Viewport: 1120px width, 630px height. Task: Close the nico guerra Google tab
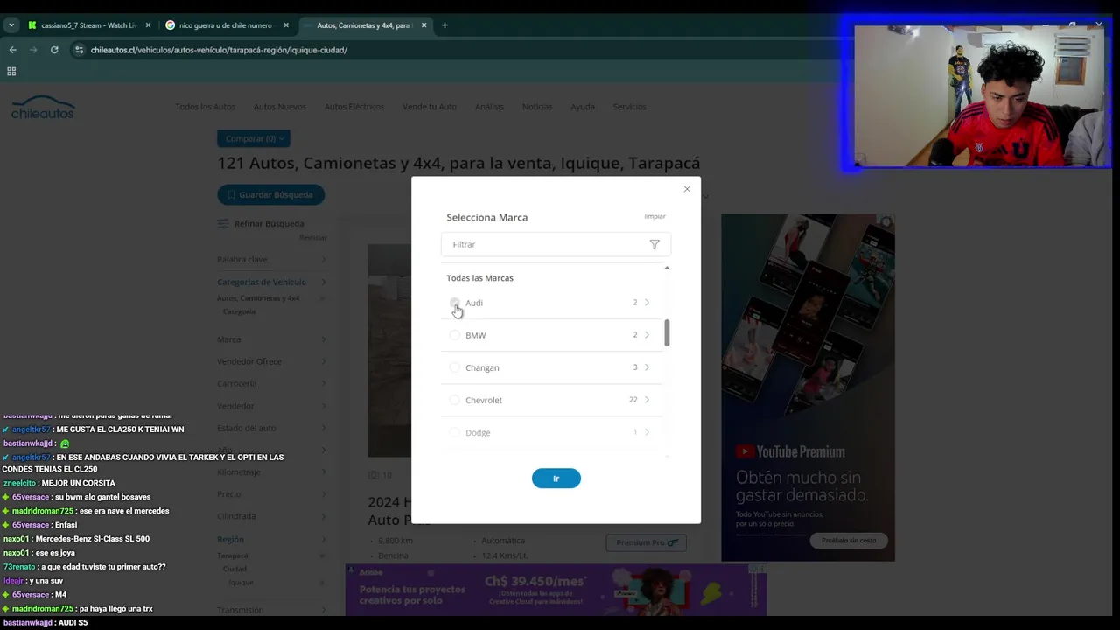285,25
